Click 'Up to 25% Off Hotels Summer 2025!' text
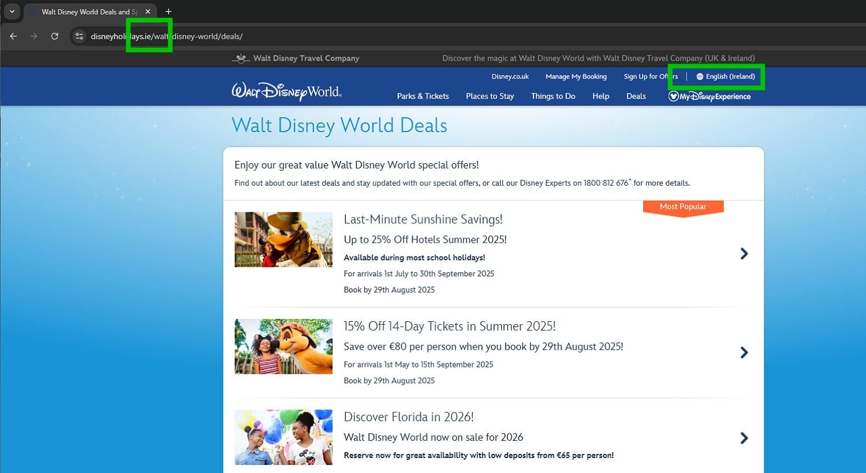The image size is (866, 473). click(425, 239)
